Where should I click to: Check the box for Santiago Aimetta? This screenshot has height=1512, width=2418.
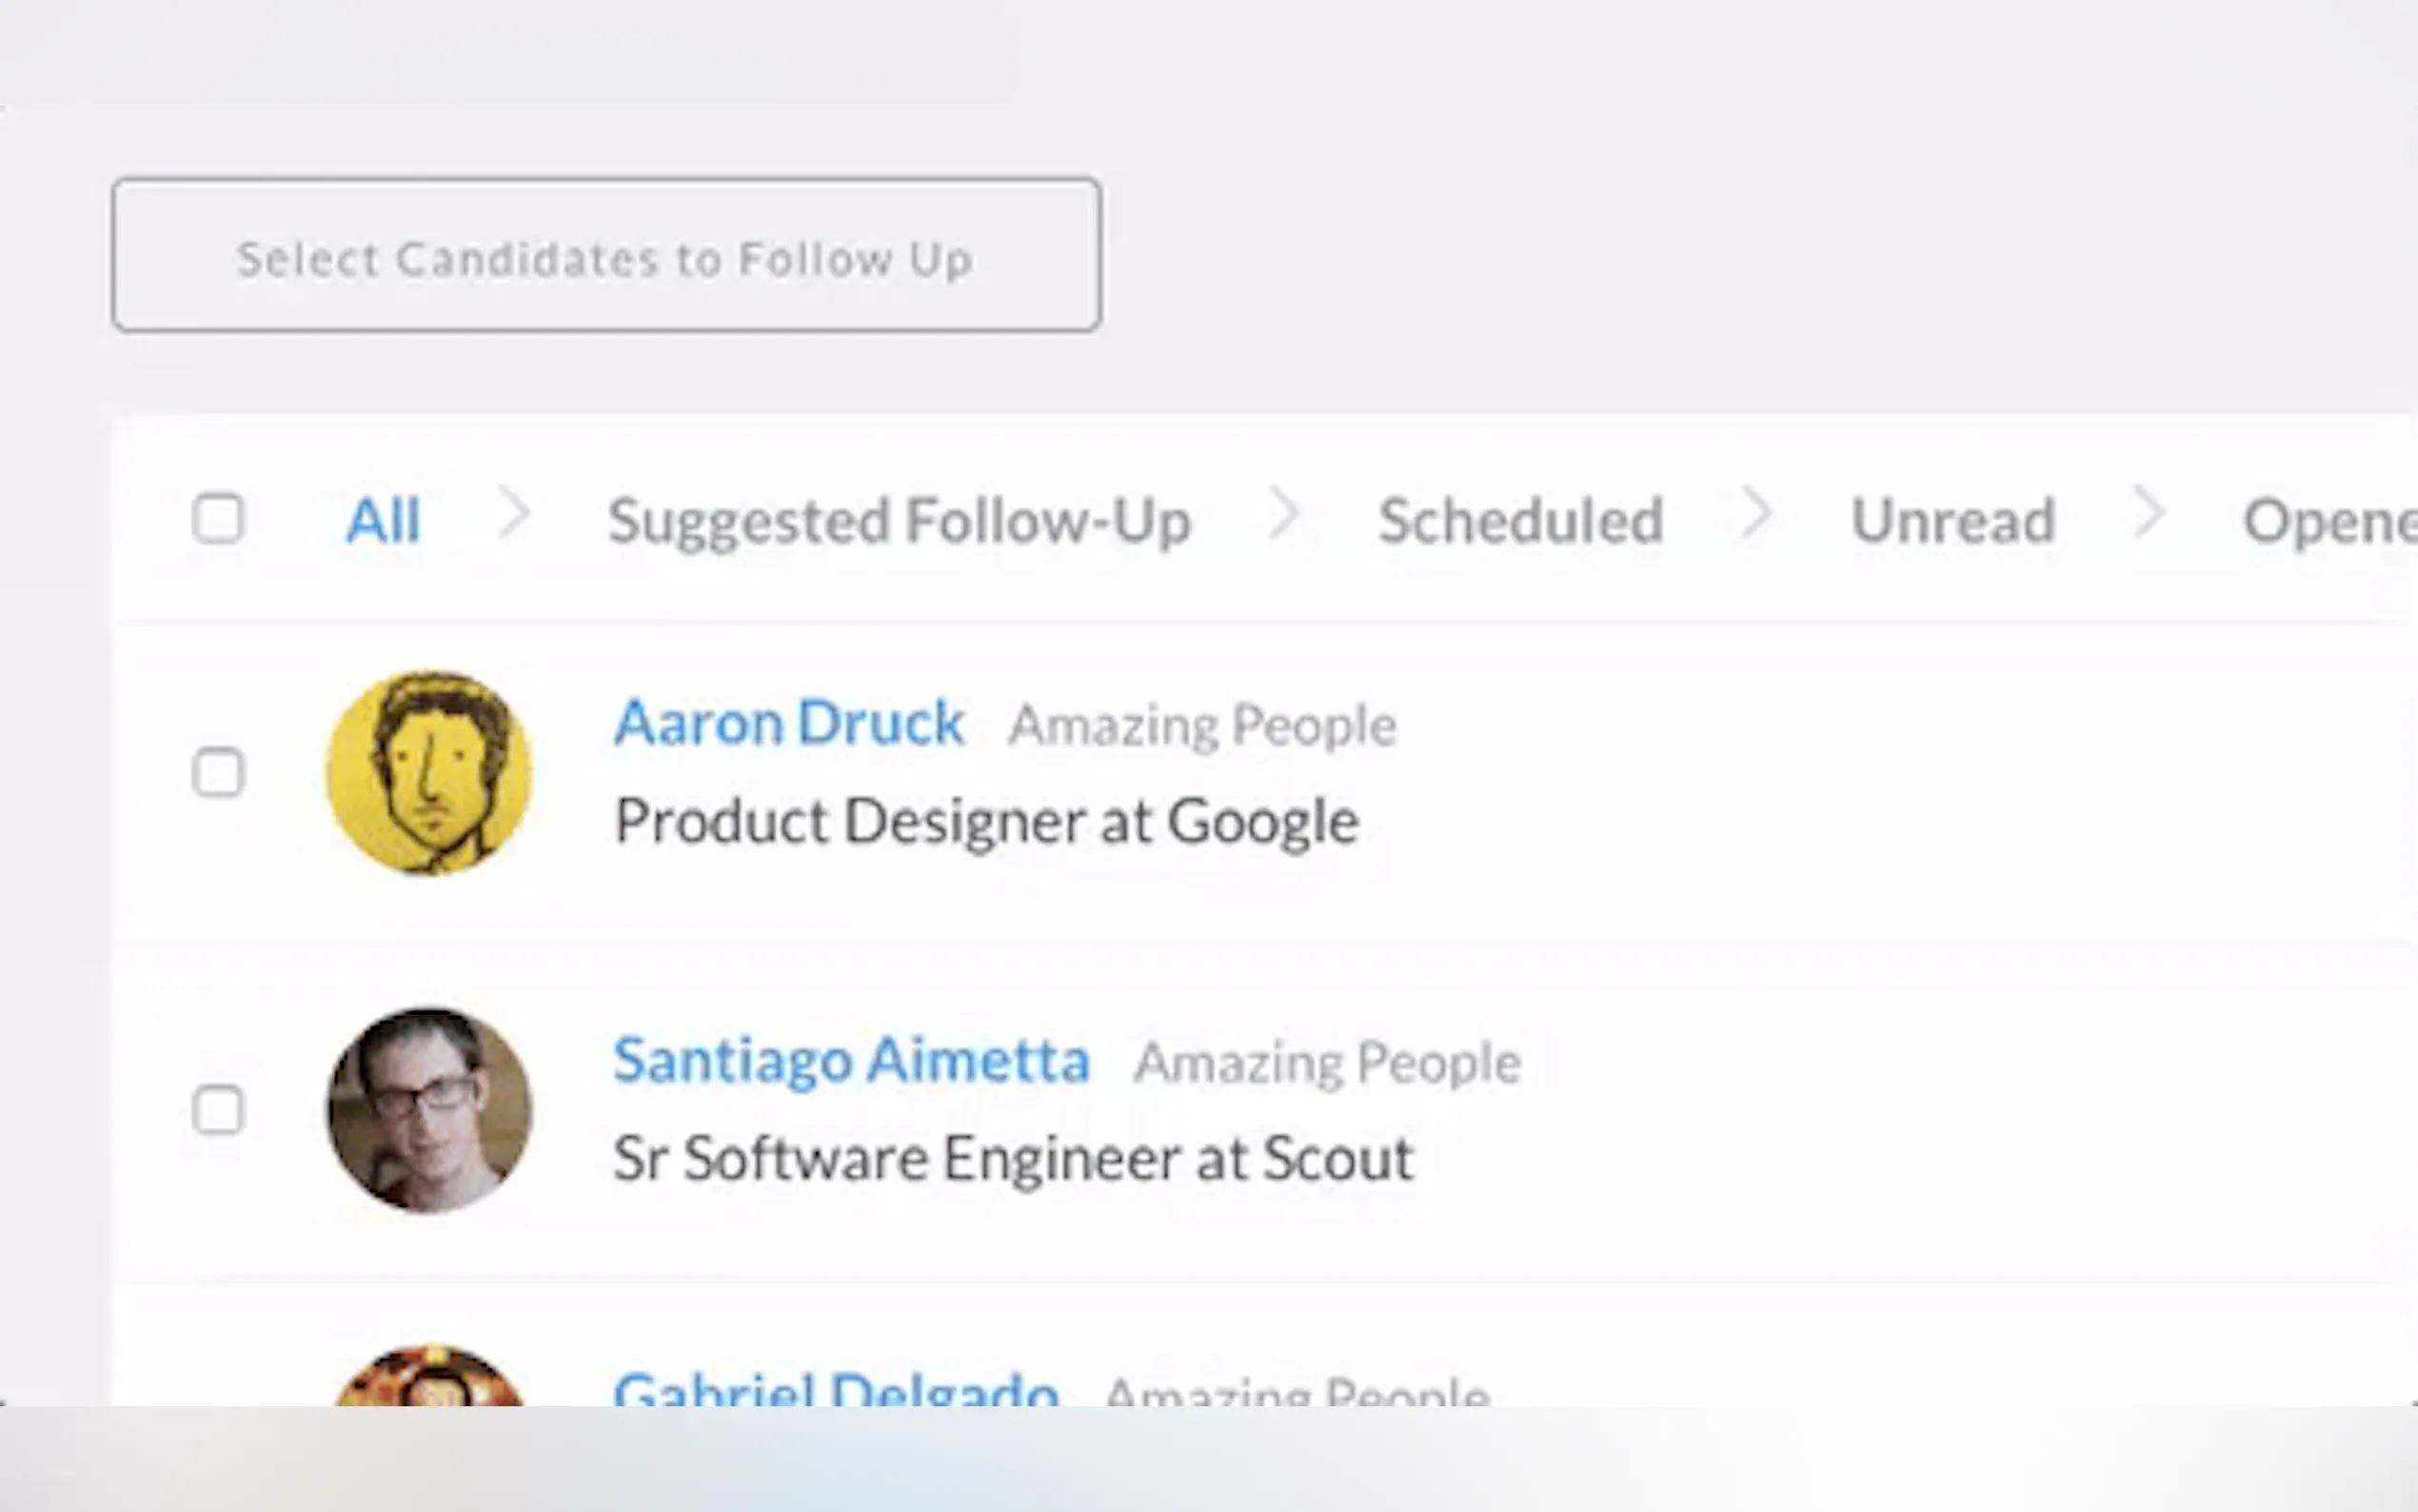coord(218,1109)
